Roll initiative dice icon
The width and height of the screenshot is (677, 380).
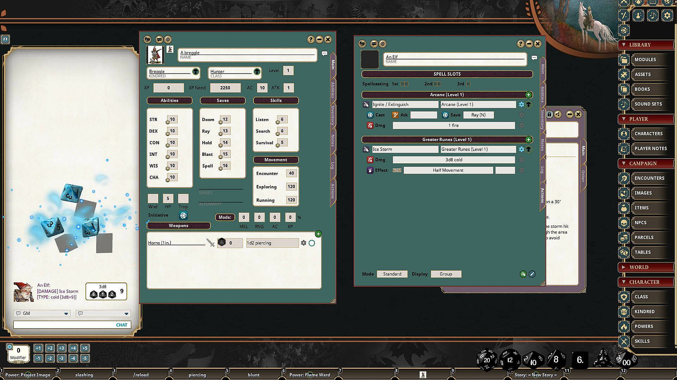point(183,215)
